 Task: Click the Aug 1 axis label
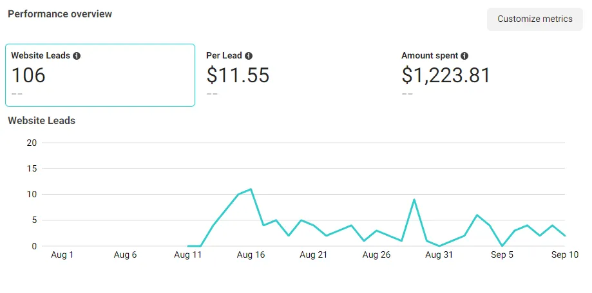62,255
